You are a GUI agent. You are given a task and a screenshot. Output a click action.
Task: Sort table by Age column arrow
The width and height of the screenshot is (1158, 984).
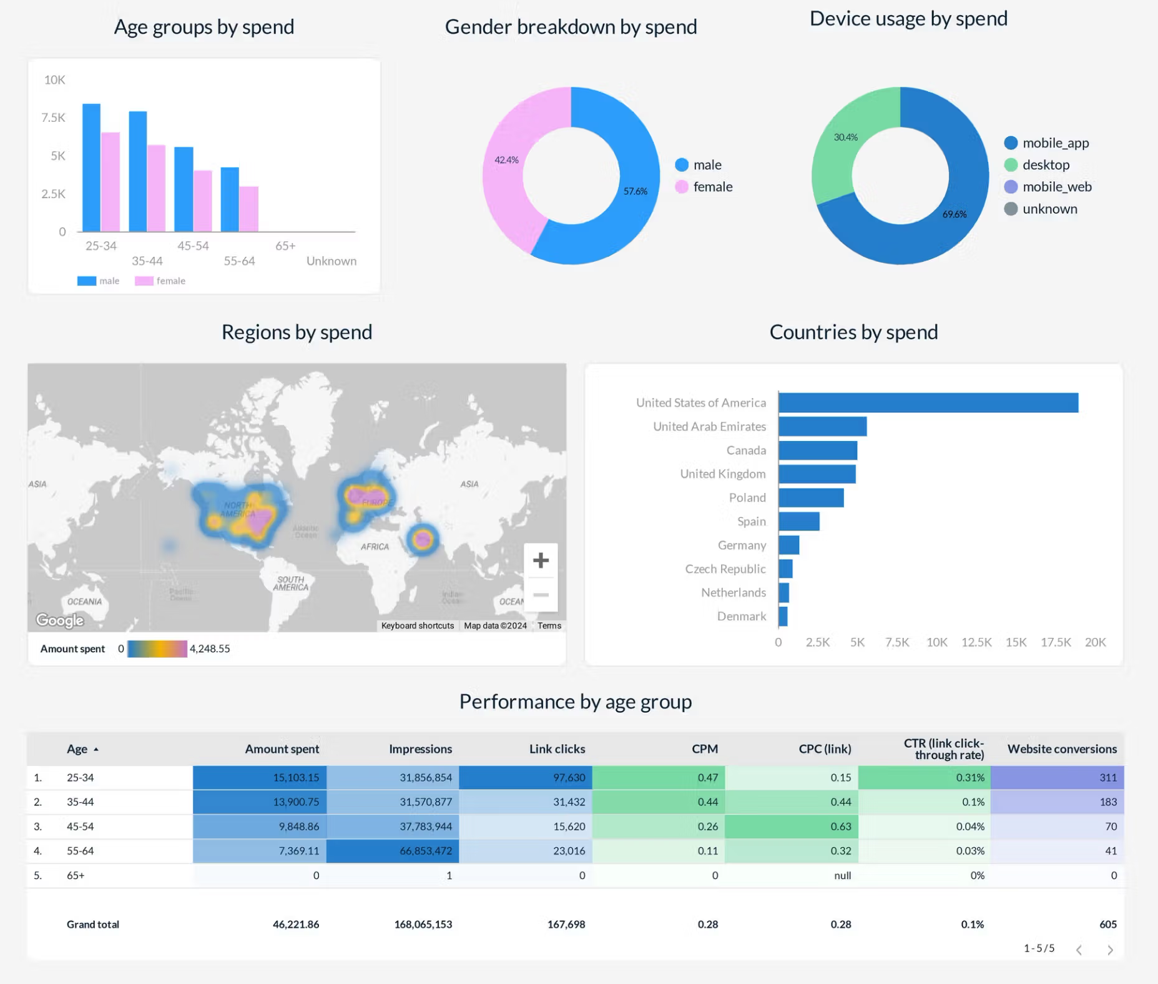click(x=96, y=749)
